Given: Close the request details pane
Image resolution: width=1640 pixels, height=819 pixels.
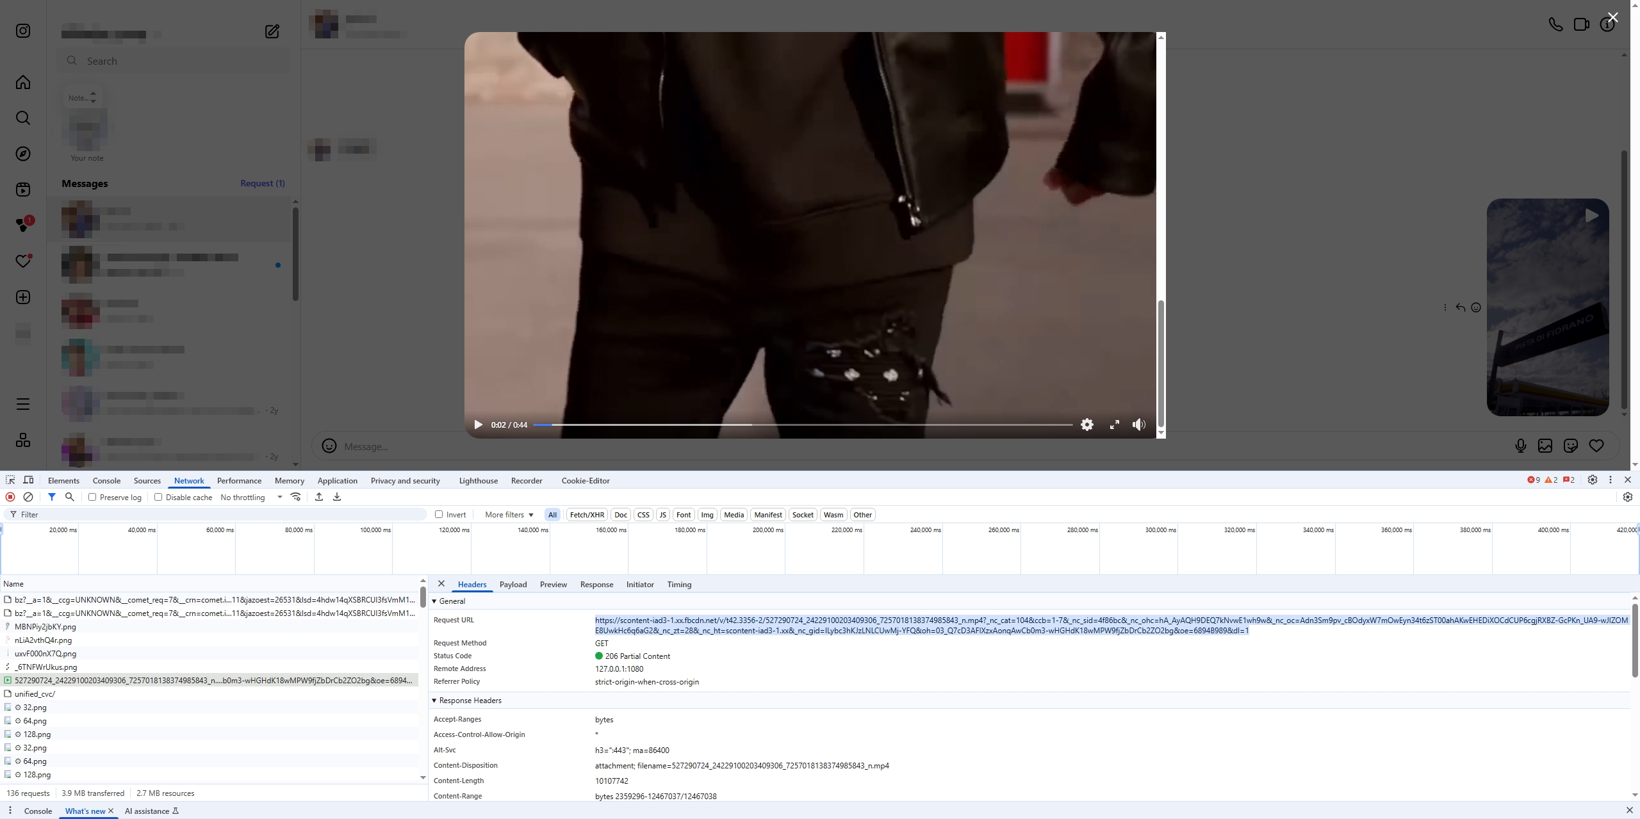Looking at the screenshot, I should (441, 584).
